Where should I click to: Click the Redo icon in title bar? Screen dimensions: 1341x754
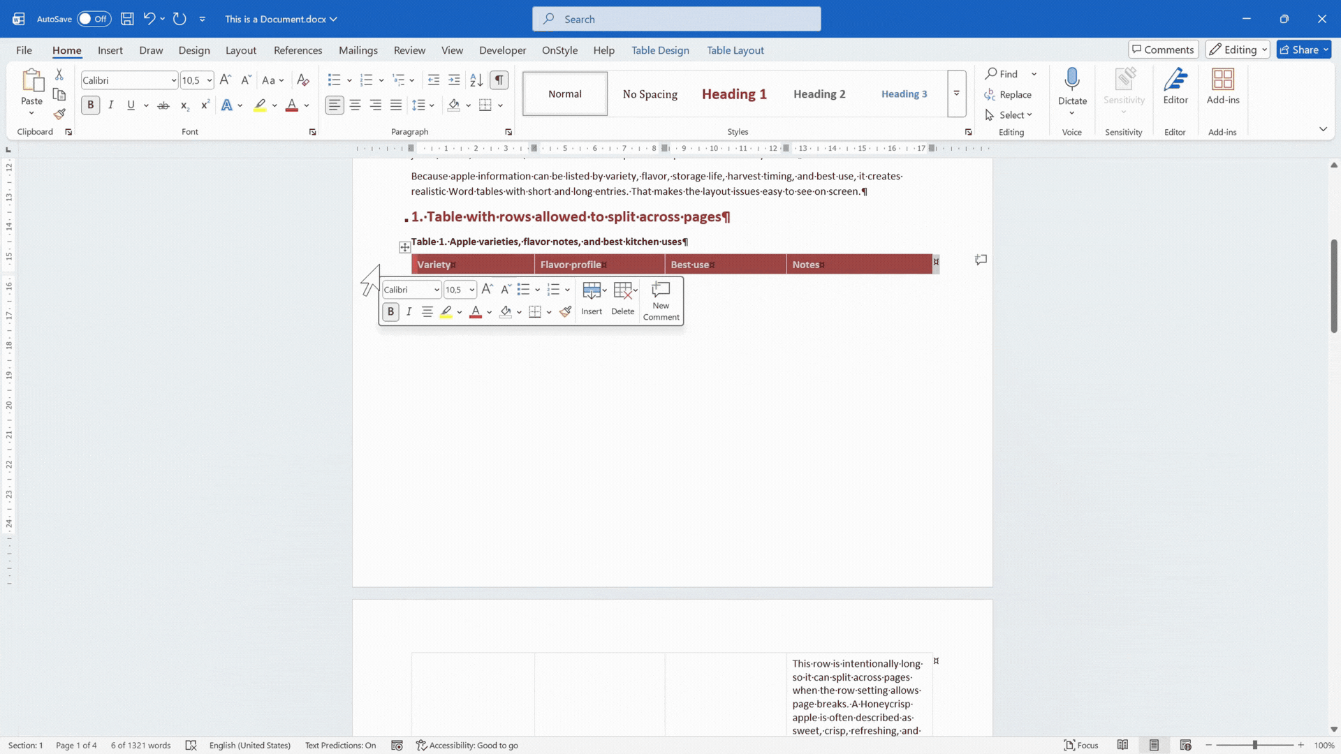click(179, 19)
